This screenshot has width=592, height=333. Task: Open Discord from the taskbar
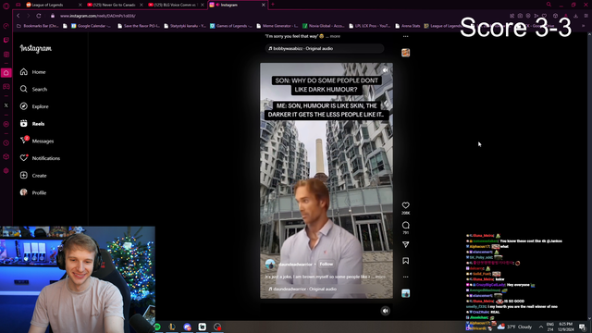click(x=187, y=327)
